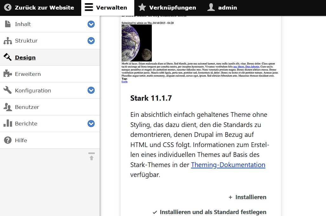Click the Stark 11.1.7 theme heading

point(151,98)
